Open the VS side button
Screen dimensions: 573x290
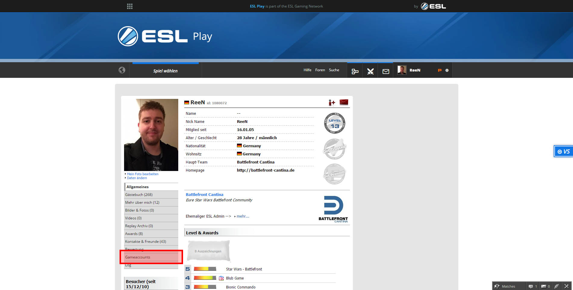coord(563,151)
